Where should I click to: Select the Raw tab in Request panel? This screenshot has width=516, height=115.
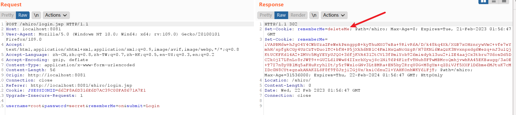(x=23, y=15)
